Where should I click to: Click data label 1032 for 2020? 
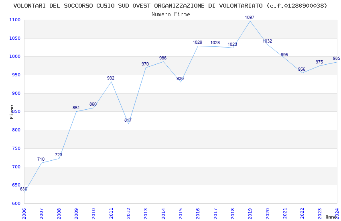[267, 41]
